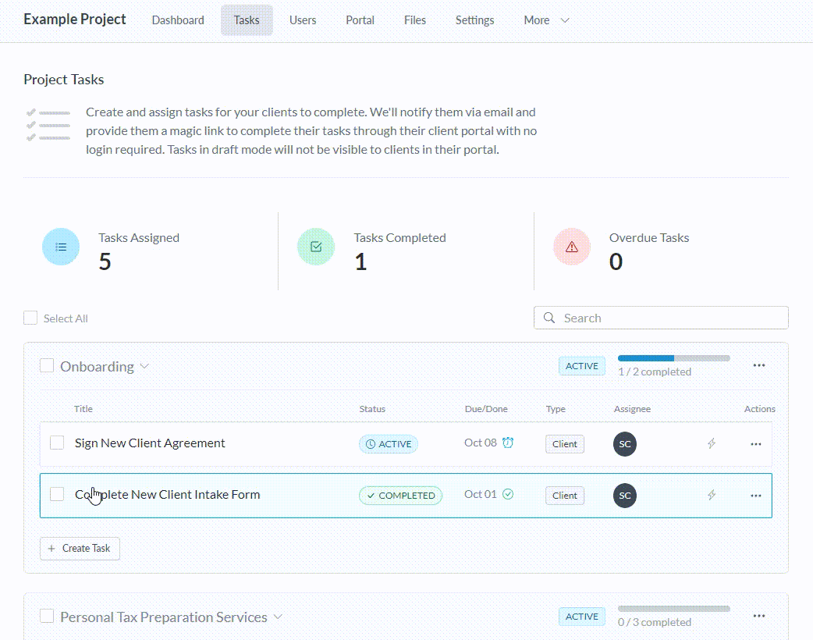The image size is (813, 640).
Task: Click the Overdue Tasks warning icon
Action: (572, 247)
